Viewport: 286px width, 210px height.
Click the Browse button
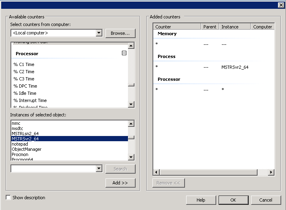[120, 33]
